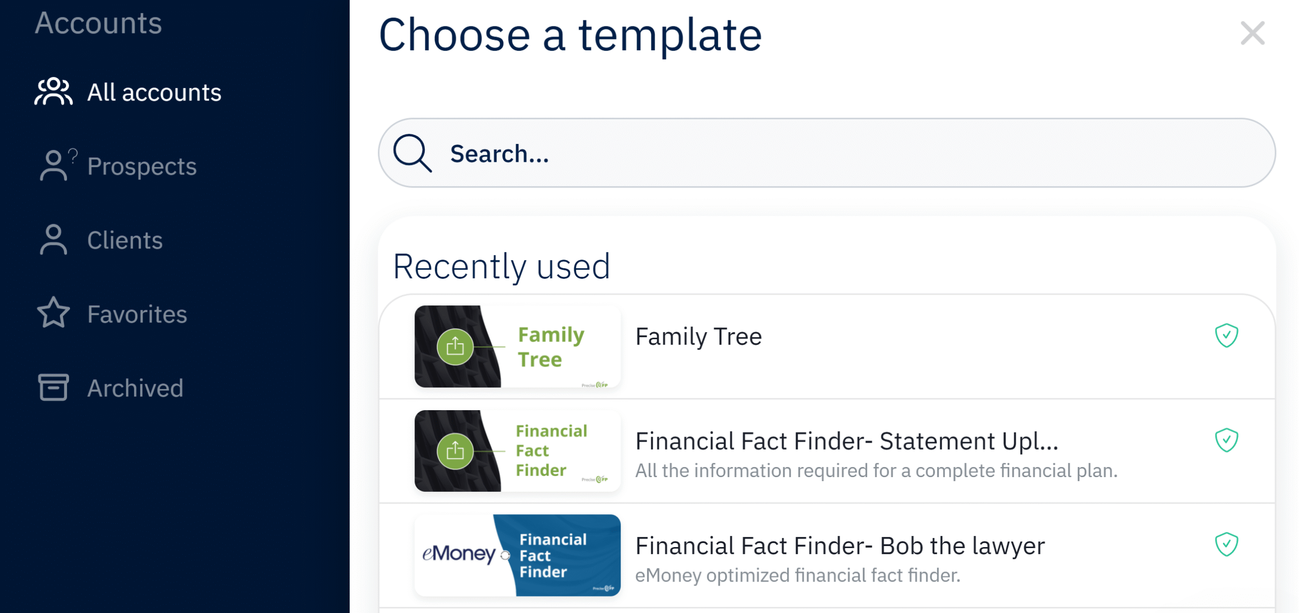Click the Archived box icon

(53, 387)
